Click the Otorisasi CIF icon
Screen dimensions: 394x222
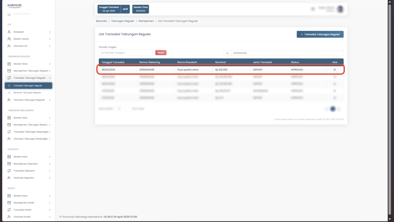click(9, 46)
